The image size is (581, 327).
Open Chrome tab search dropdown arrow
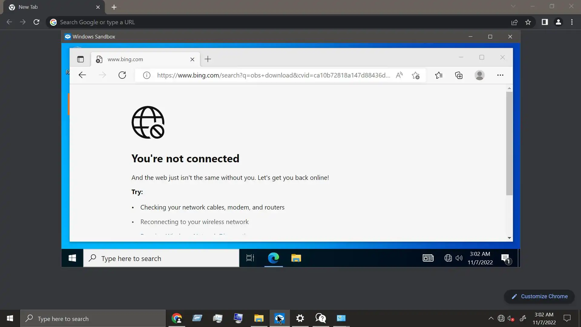(513, 6)
